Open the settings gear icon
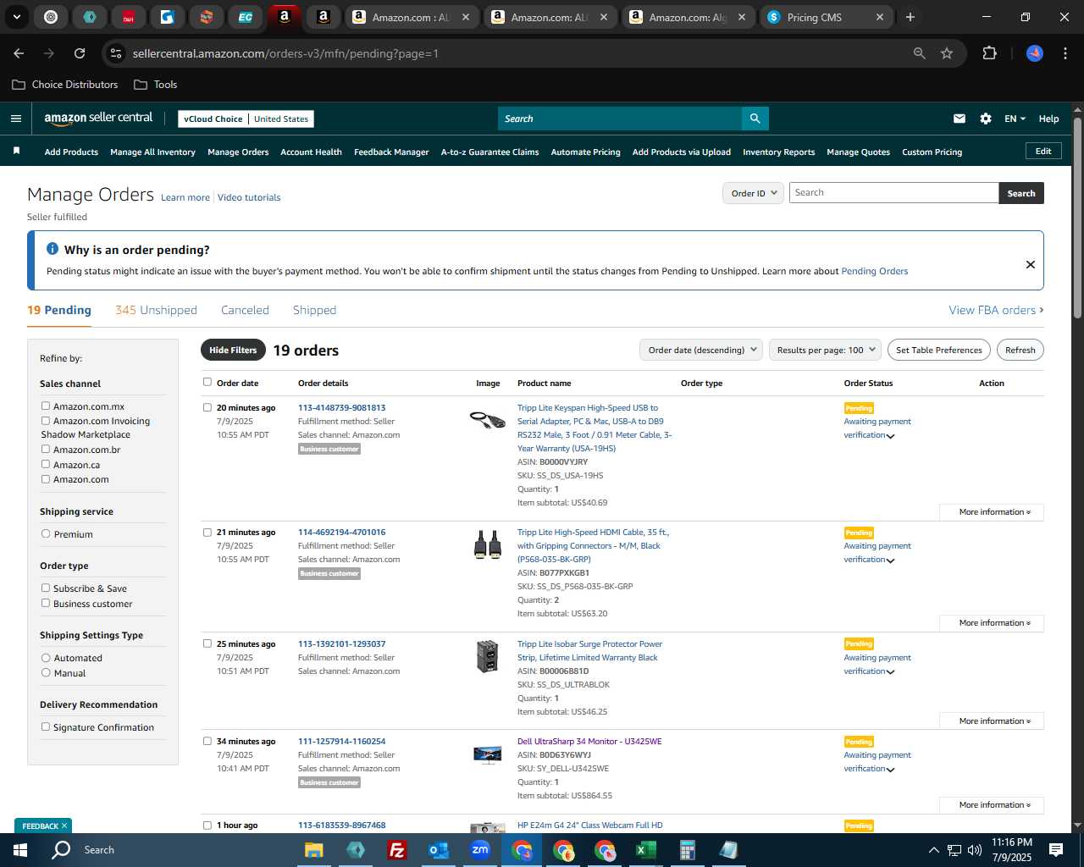This screenshot has height=867, width=1084. [986, 119]
